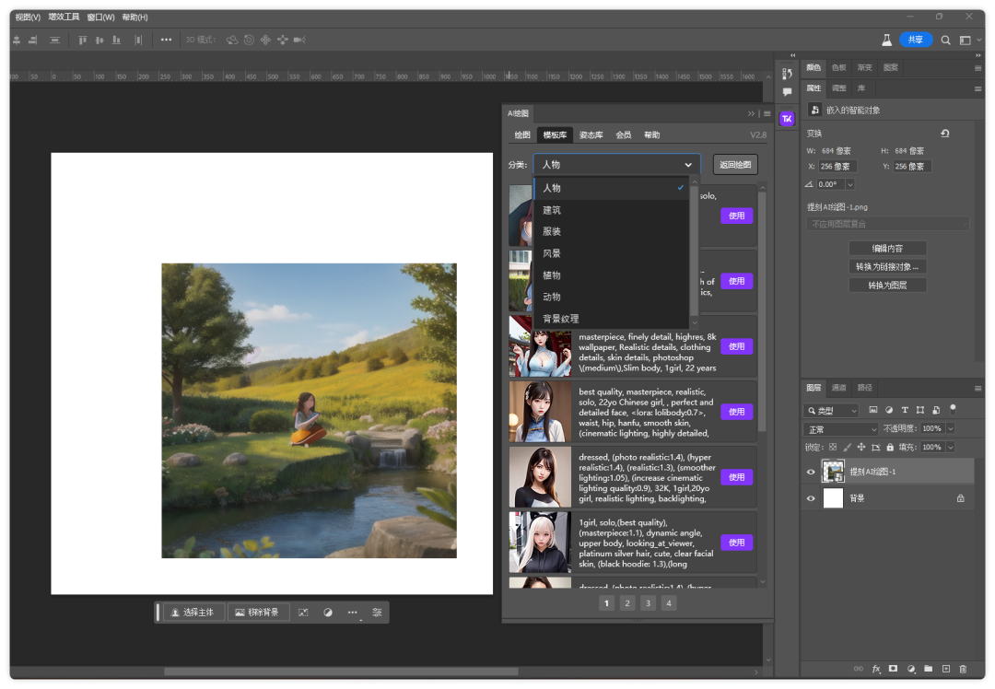Toggle visibility of the 提刻AI绘图-1 layer
995x689 pixels.
click(x=811, y=472)
